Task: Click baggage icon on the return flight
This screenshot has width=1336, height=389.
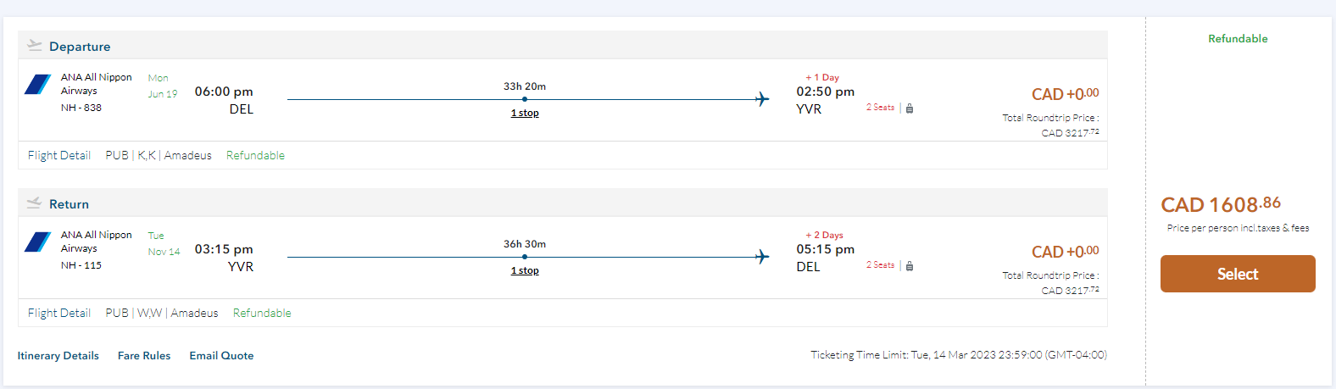Action: 910,266
